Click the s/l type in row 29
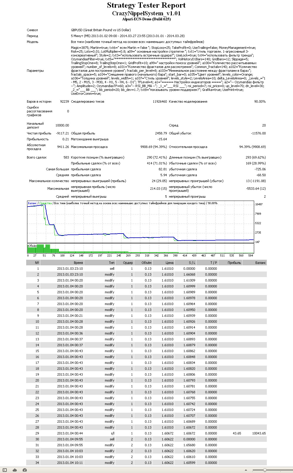Image resolution: width=293 pixels, height=473 pixels. coord(113,433)
